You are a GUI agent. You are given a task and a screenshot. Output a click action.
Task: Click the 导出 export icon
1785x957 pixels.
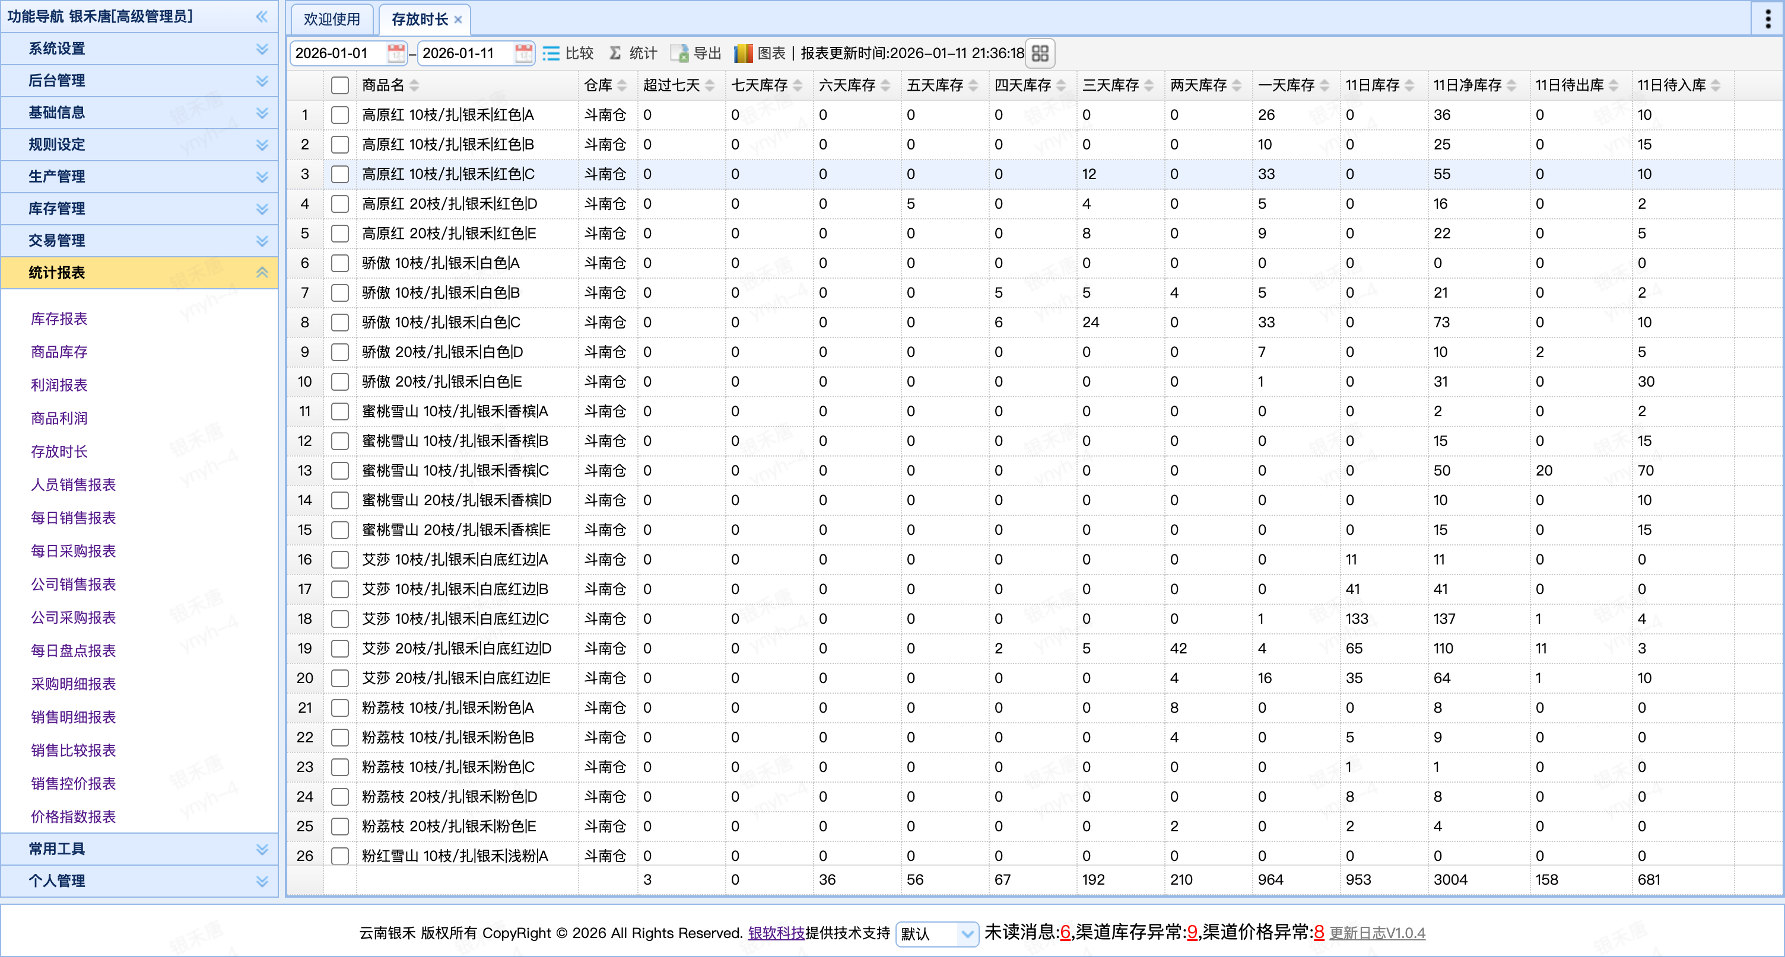680,53
